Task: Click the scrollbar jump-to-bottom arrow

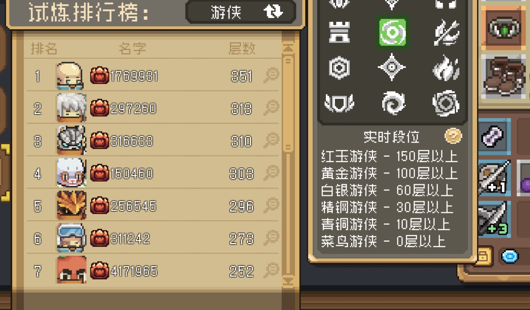Action: [x=288, y=281]
